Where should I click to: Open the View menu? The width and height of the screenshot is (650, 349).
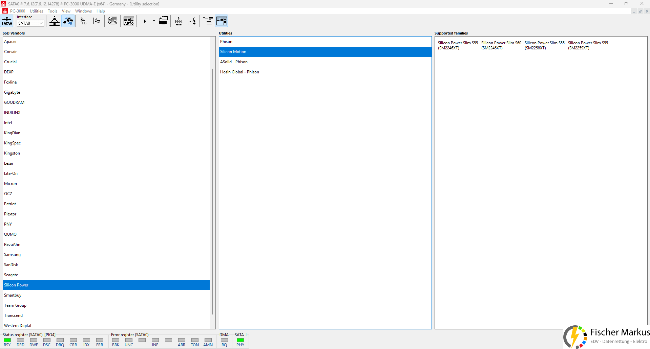(x=66, y=11)
